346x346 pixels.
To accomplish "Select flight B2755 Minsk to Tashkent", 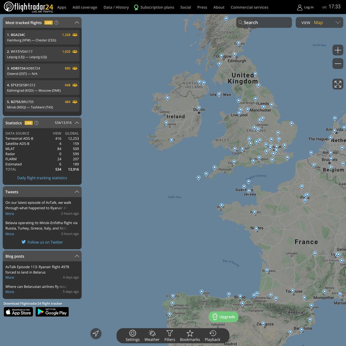I will (x=42, y=104).
